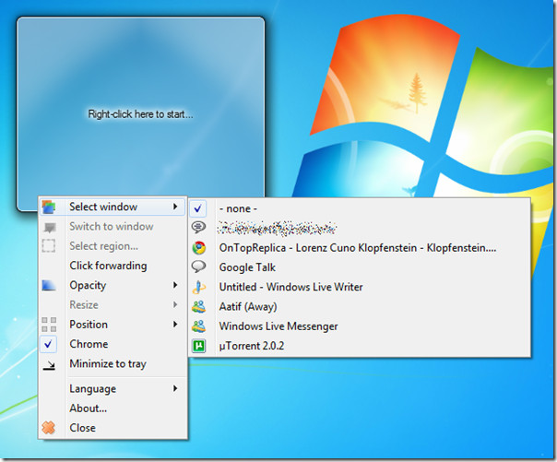
Task: Choose Minimize to tray
Action: point(113,363)
